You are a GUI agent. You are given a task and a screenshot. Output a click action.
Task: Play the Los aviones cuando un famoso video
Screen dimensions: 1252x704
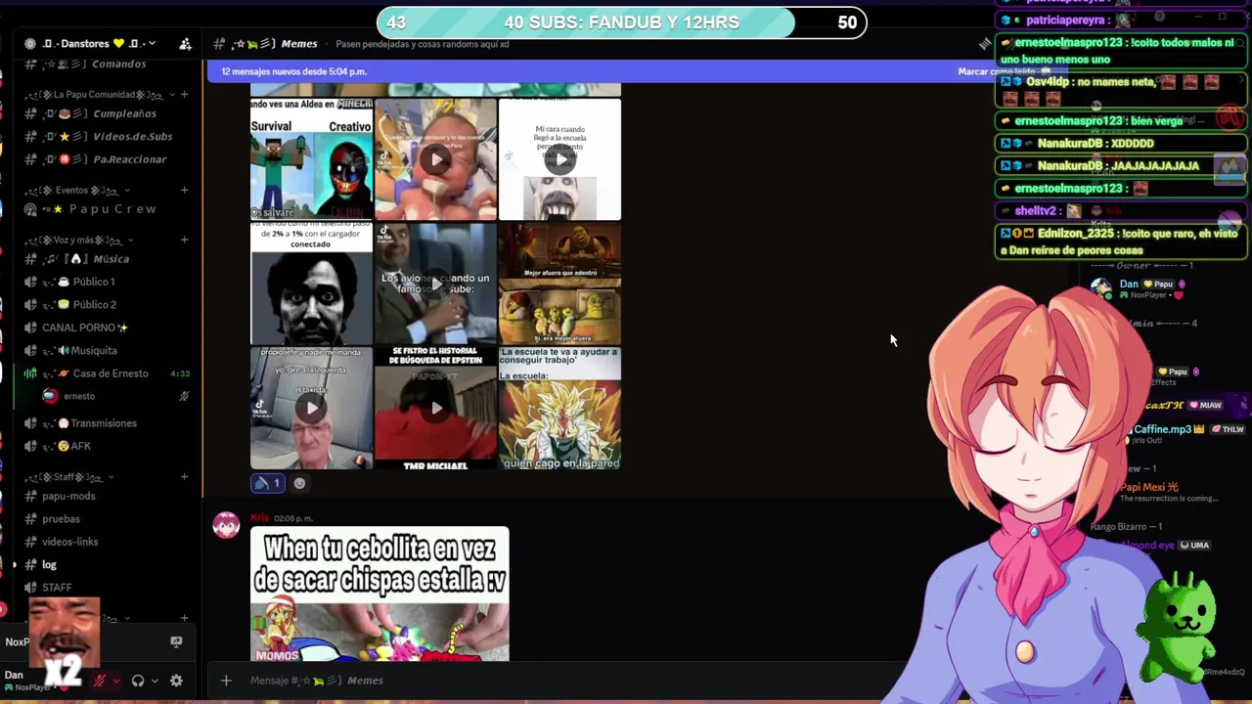coord(436,284)
